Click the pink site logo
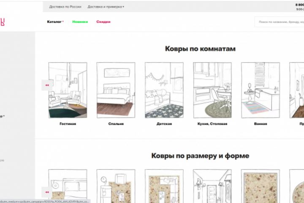The height and width of the screenshot is (203, 304). pos(2,22)
